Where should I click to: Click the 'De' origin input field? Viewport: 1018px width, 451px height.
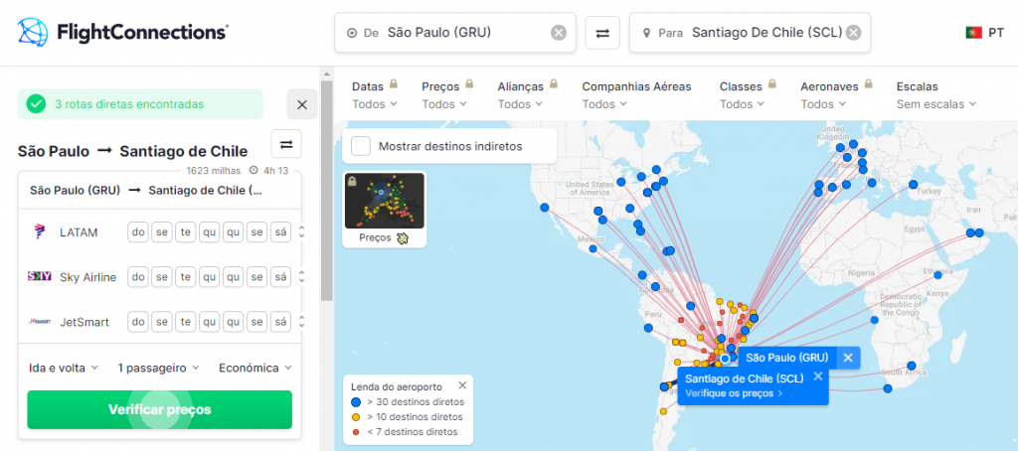[x=455, y=33]
